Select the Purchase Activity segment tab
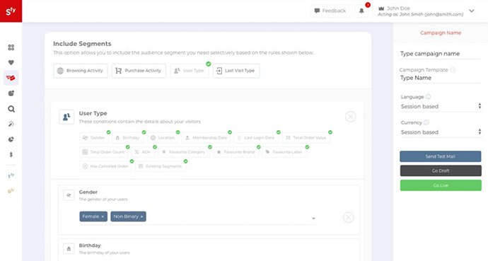This screenshot has width=488, height=261. click(139, 71)
